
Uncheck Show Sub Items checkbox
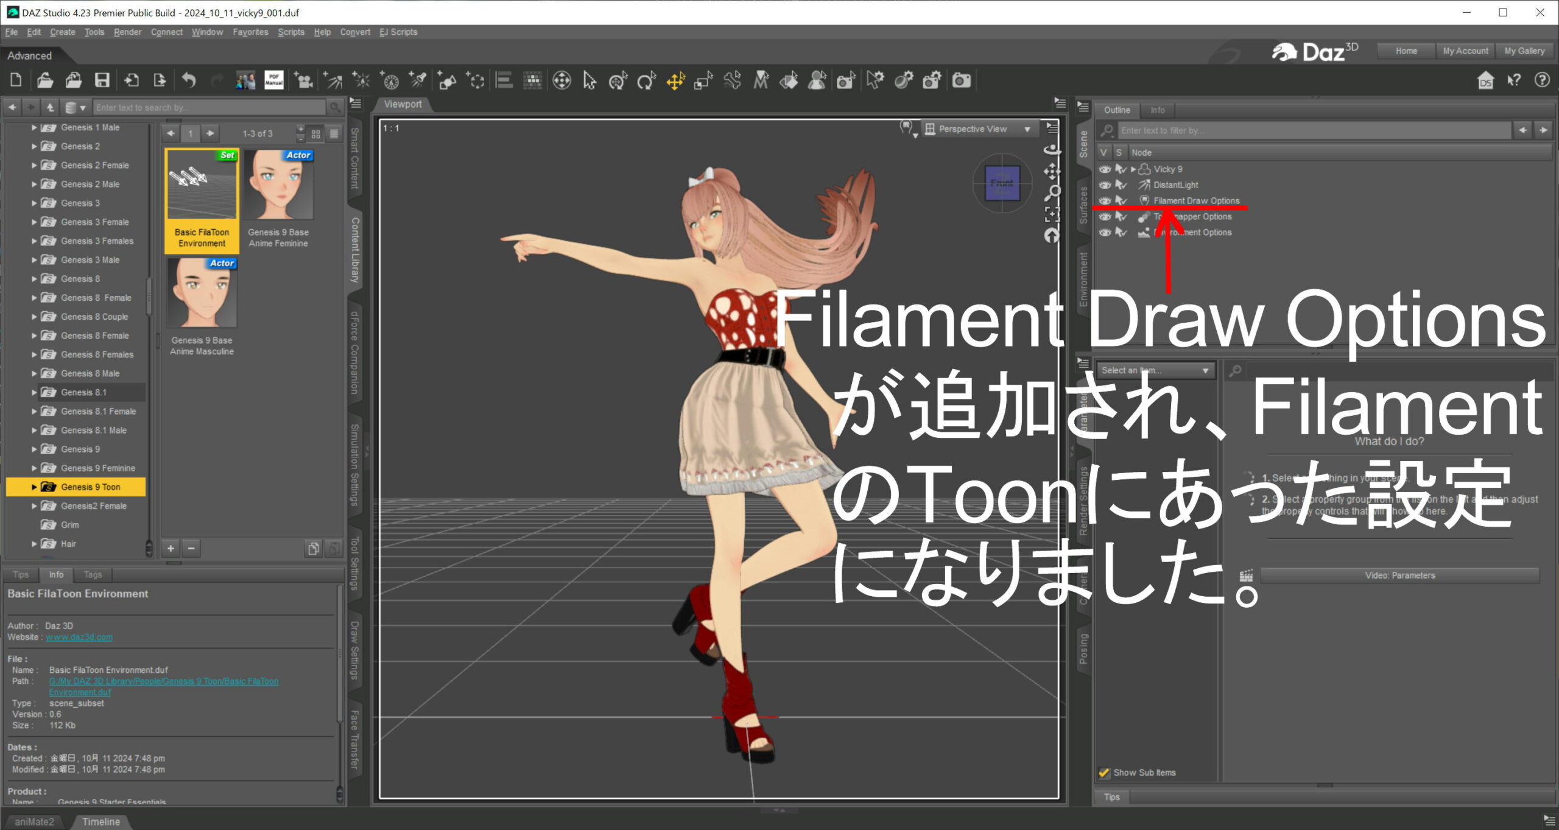[1104, 773]
